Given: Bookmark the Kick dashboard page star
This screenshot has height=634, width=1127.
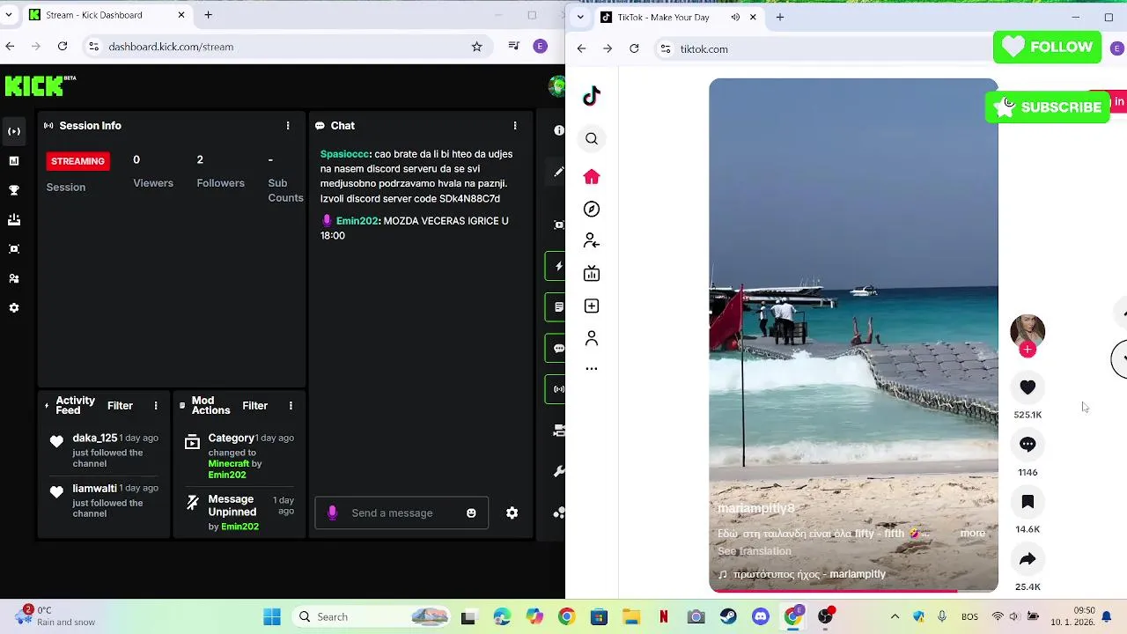Looking at the screenshot, I should click(x=477, y=47).
